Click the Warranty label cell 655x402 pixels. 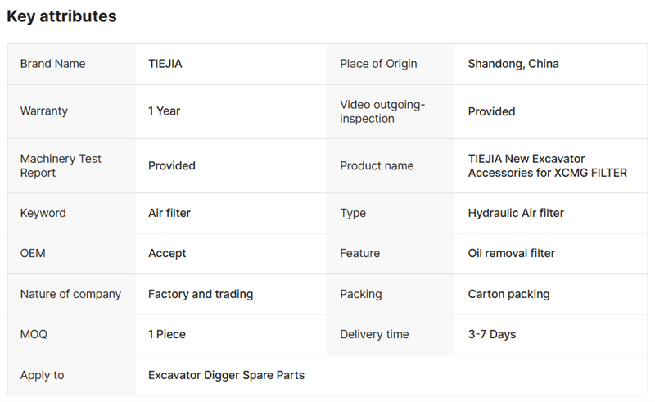coord(44,111)
